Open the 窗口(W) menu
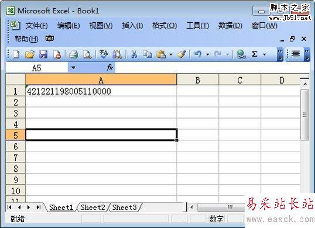Screen dimensions: 315x228 (265, 26)
